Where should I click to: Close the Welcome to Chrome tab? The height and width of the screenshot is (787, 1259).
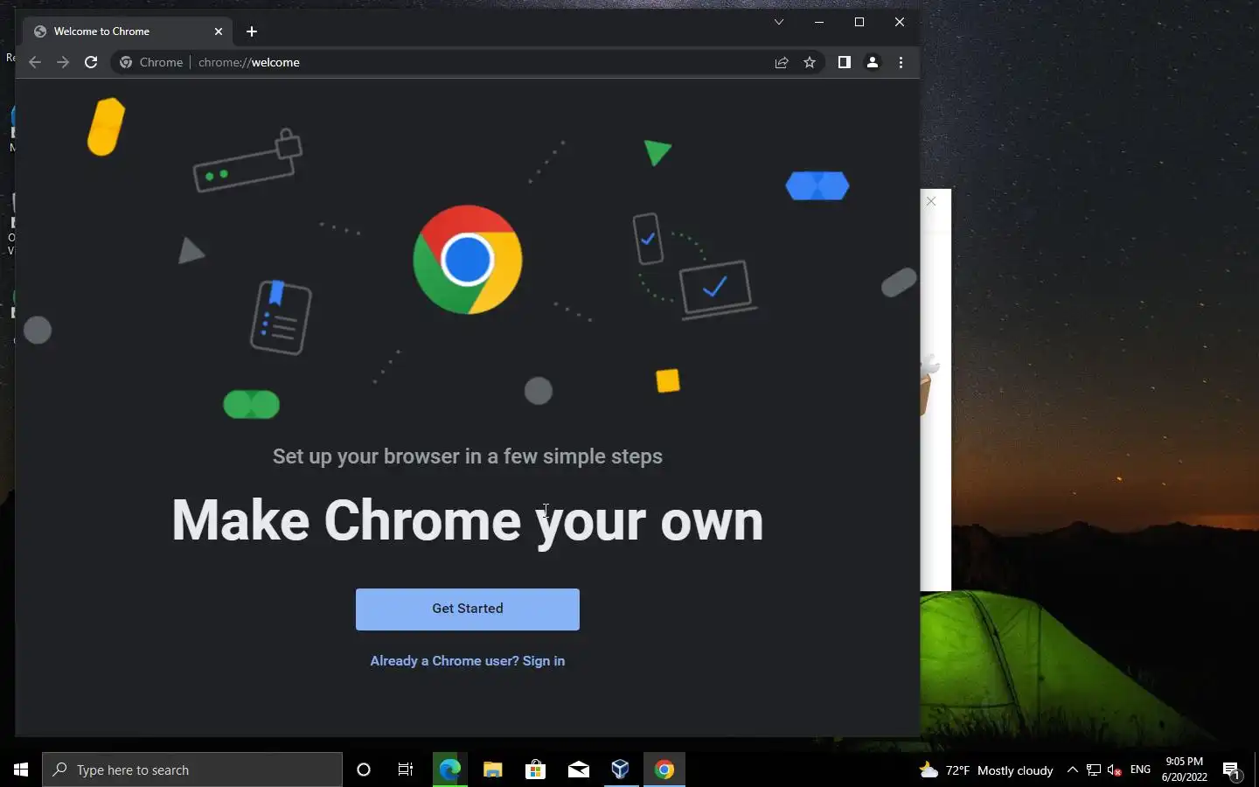pos(219,31)
